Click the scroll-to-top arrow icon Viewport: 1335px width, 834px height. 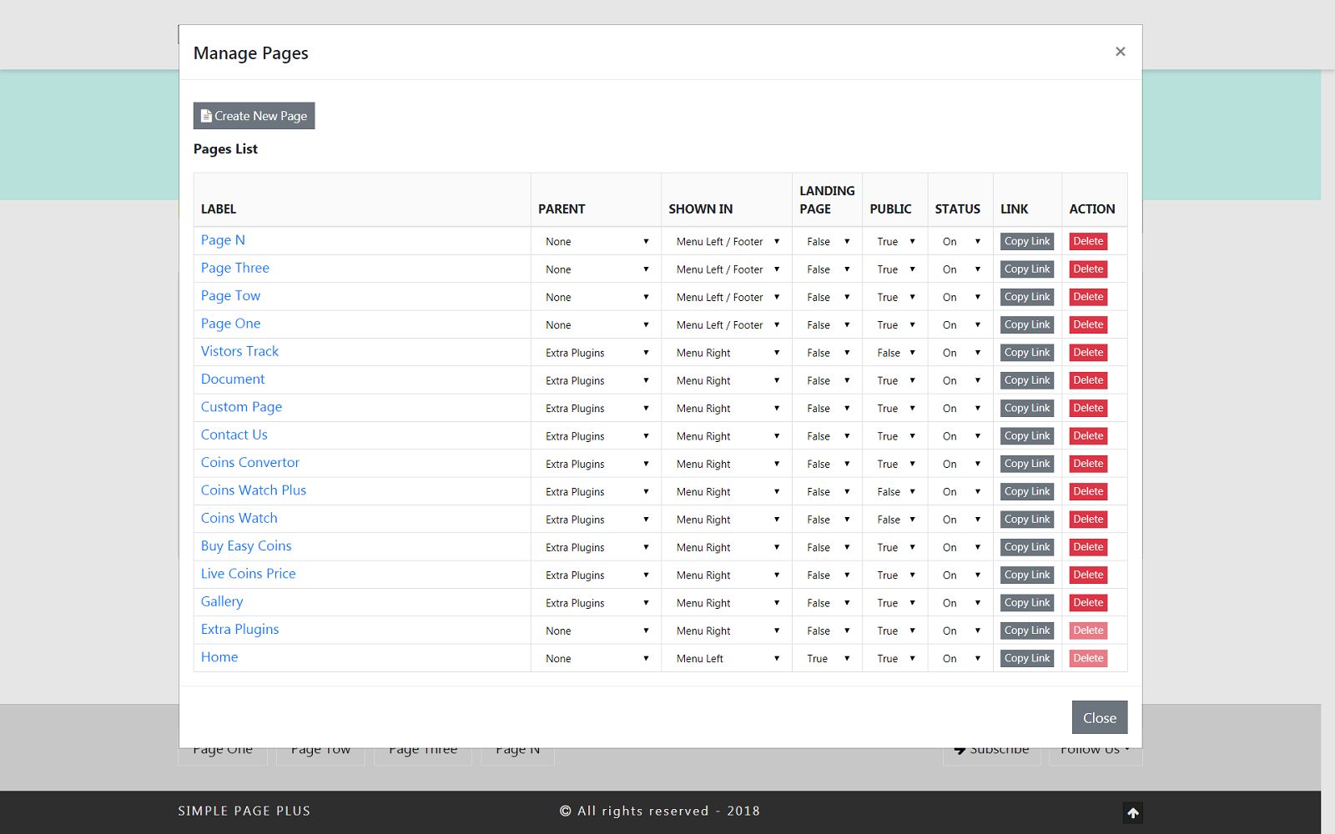coord(1132,812)
